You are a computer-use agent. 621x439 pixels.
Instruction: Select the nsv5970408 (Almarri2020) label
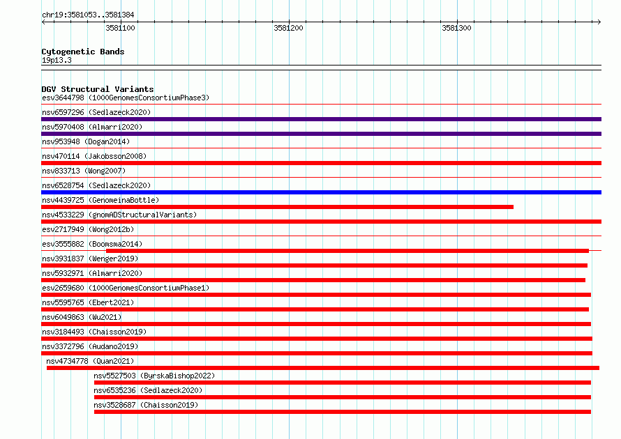tap(92, 127)
